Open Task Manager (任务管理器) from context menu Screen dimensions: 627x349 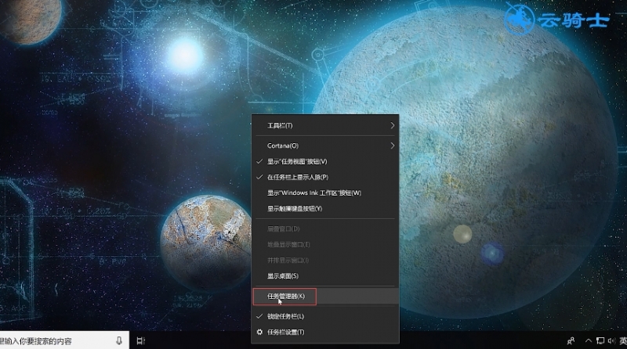[325, 297]
